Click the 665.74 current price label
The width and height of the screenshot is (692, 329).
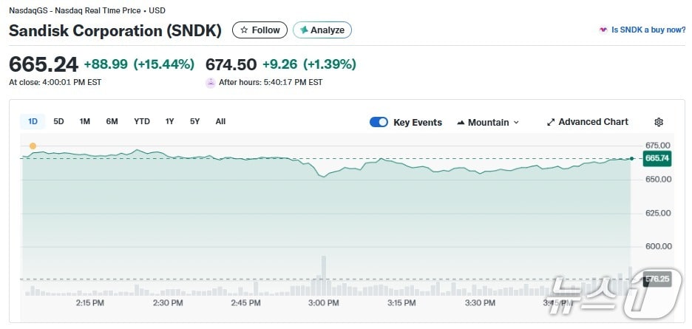(x=657, y=158)
